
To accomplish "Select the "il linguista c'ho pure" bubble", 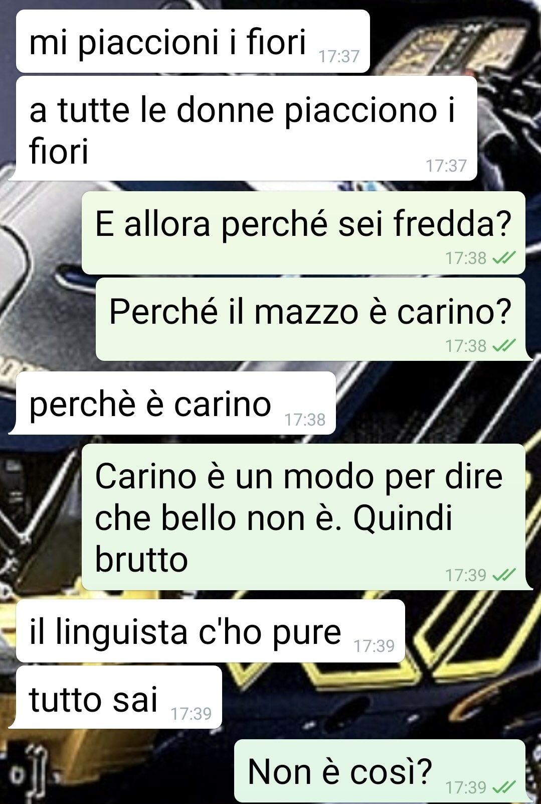I will click(211, 631).
